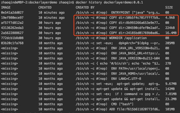Screen dimensions: 180x113
Task: Click COPY dir:50b5f4c701ffff7b9 entry
Action: pos(118,18)
